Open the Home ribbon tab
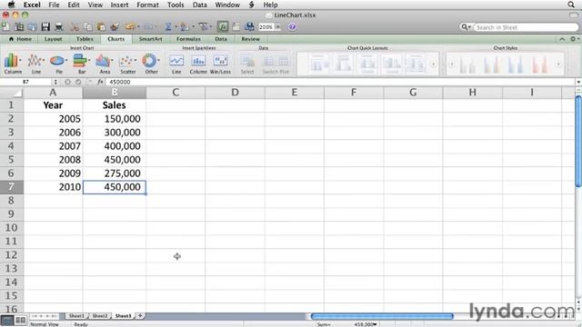Screen dimensions: 582x327 click(20, 39)
